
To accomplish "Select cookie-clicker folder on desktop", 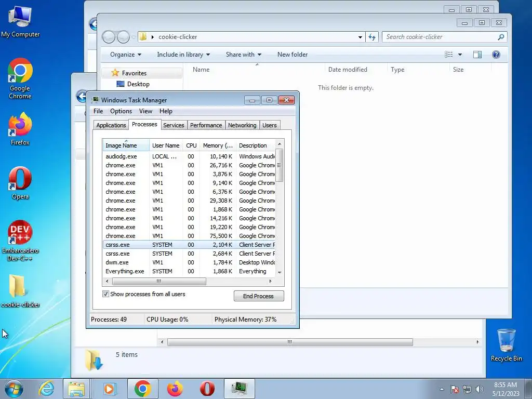I will tap(20, 291).
